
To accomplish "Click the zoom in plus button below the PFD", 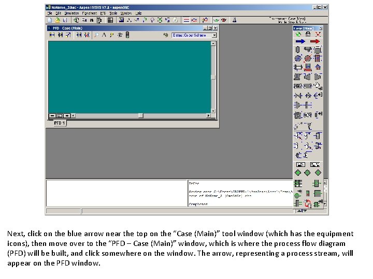I will [67, 116].
